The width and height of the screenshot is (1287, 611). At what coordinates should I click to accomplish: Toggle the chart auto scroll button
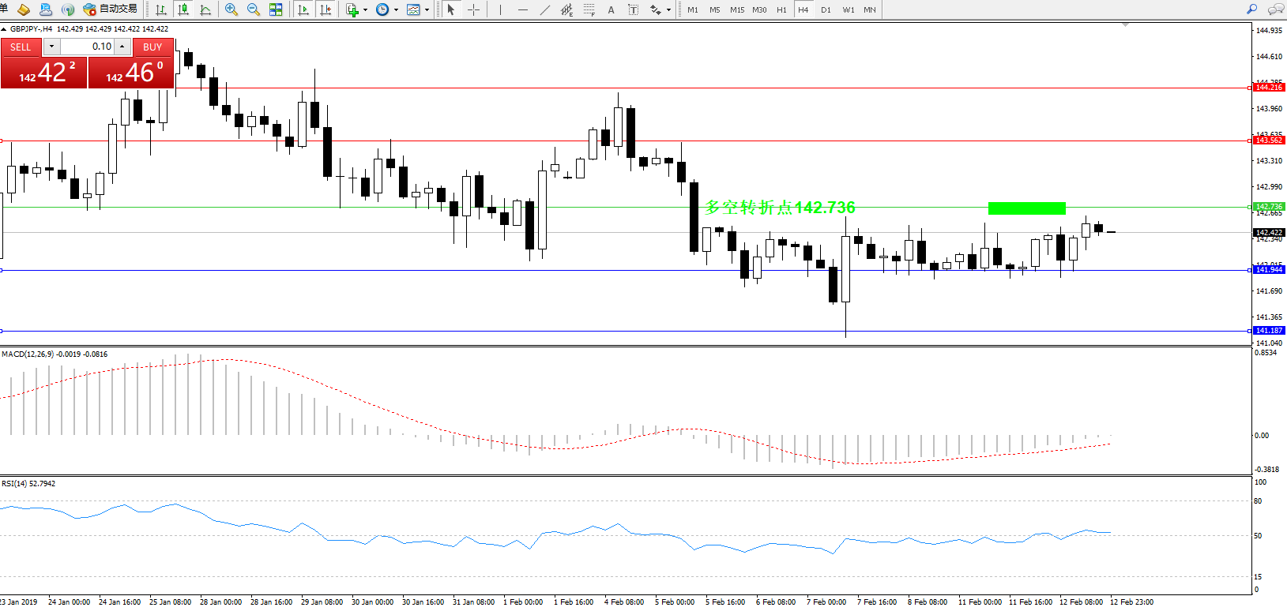pos(303,9)
